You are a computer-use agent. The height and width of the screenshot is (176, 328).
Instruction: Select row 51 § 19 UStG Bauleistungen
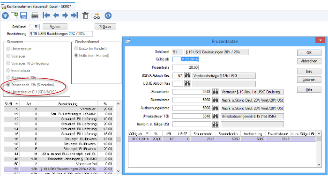tap(59, 169)
